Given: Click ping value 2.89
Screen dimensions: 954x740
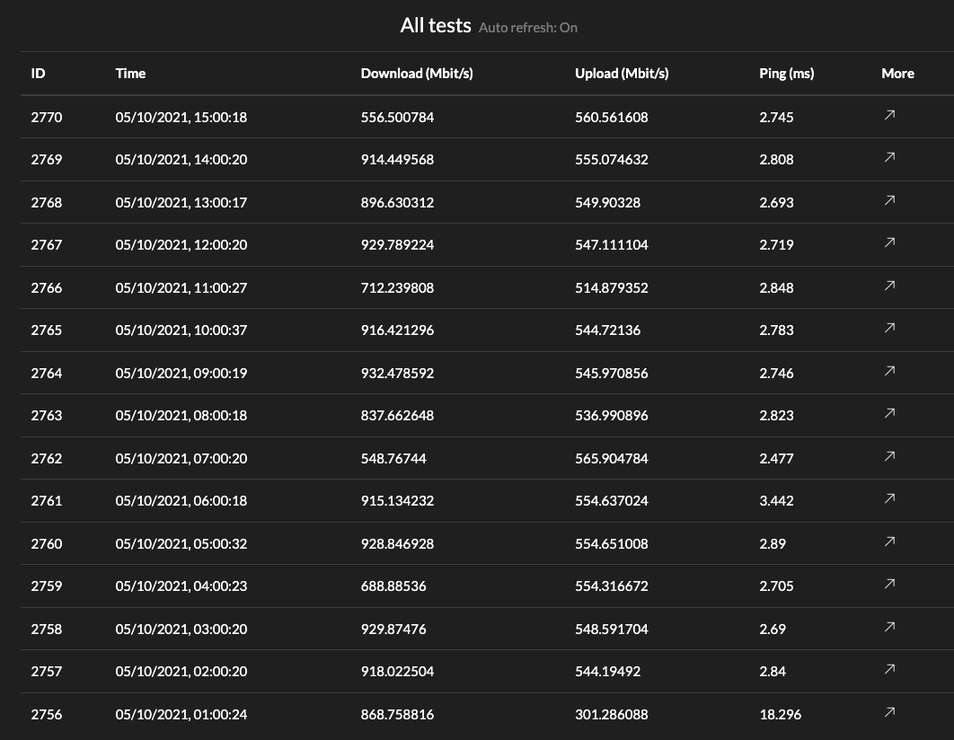Looking at the screenshot, I should coord(773,543).
